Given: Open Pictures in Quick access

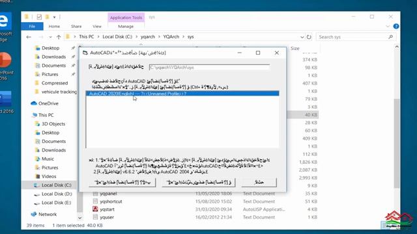Looking at the screenshot, I should pyautogui.click(x=50, y=74).
